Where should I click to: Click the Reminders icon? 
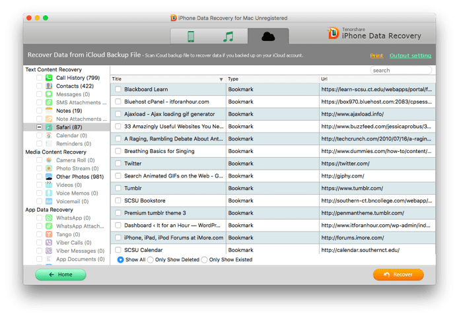coord(49,144)
